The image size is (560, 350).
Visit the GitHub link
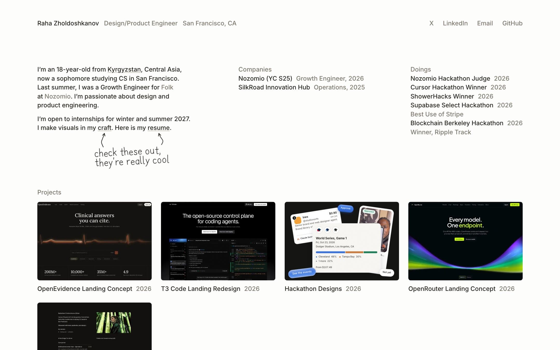(x=512, y=23)
